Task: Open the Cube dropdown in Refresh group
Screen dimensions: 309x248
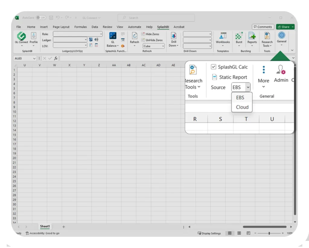Action: tap(163, 46)
